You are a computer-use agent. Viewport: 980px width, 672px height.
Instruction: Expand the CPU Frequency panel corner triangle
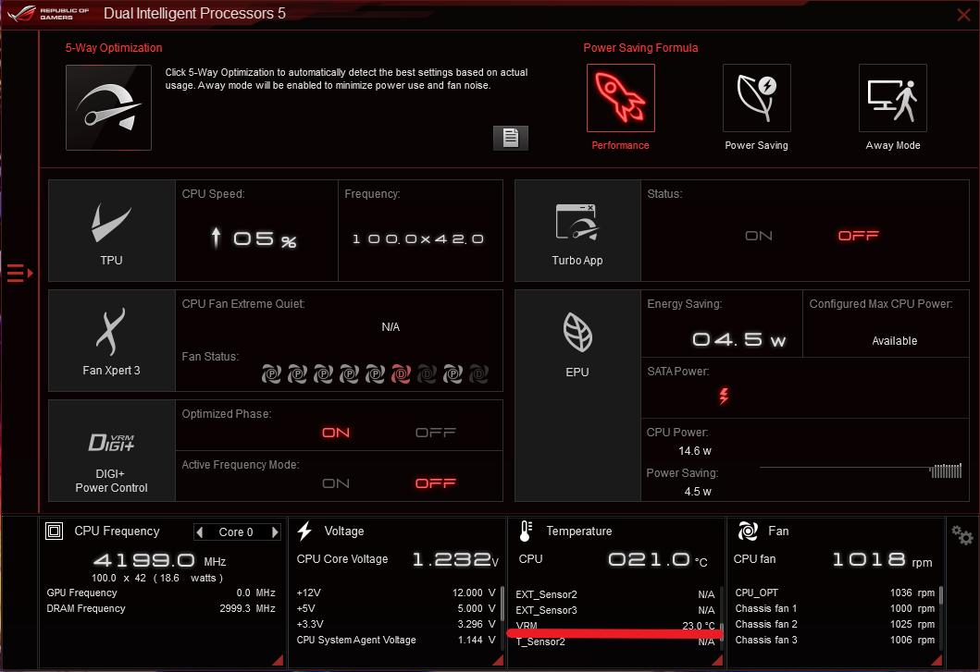click(x=279, y=660)
